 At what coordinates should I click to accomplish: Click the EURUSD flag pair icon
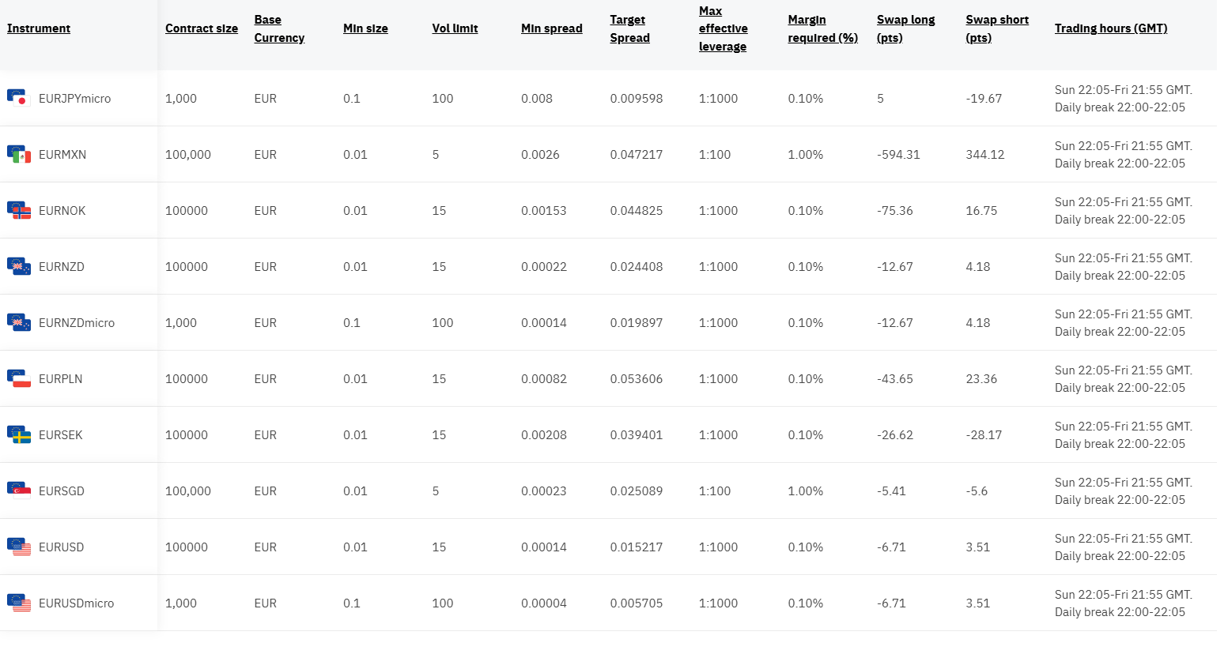point(18,547)
